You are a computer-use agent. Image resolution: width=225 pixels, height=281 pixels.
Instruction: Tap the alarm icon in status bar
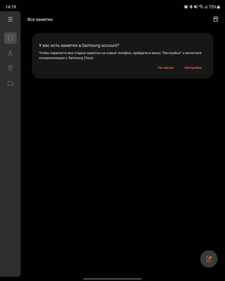[x=186, y=7]
